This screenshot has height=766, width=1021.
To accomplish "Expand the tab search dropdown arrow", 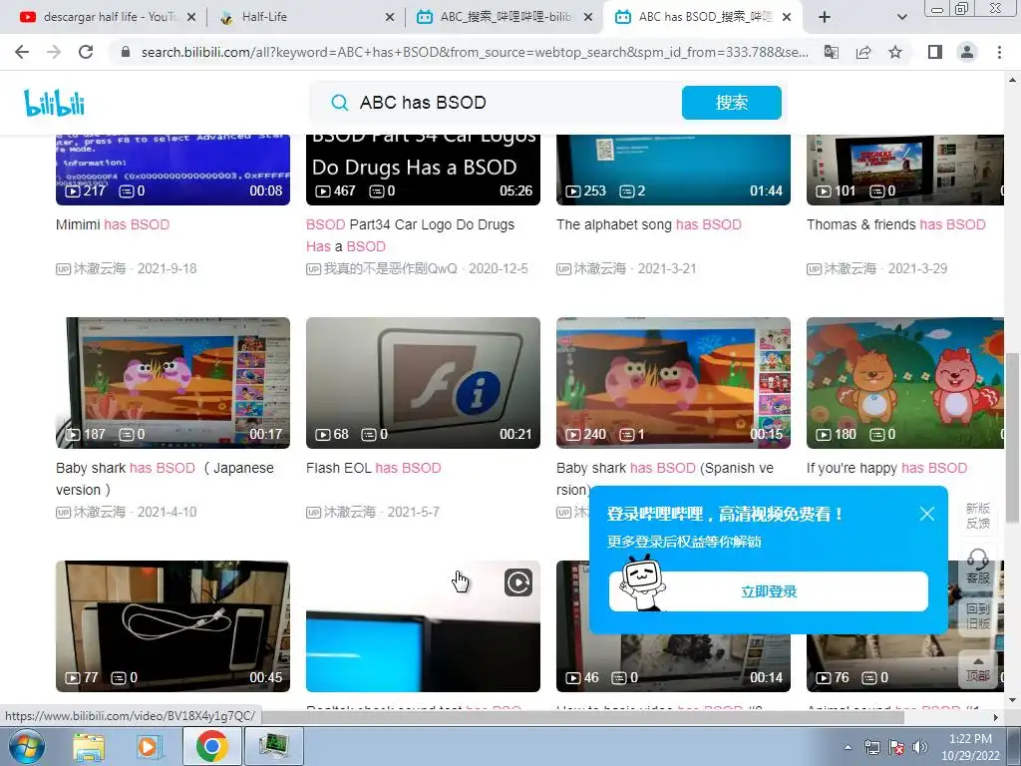I will (x=901, y=18).
